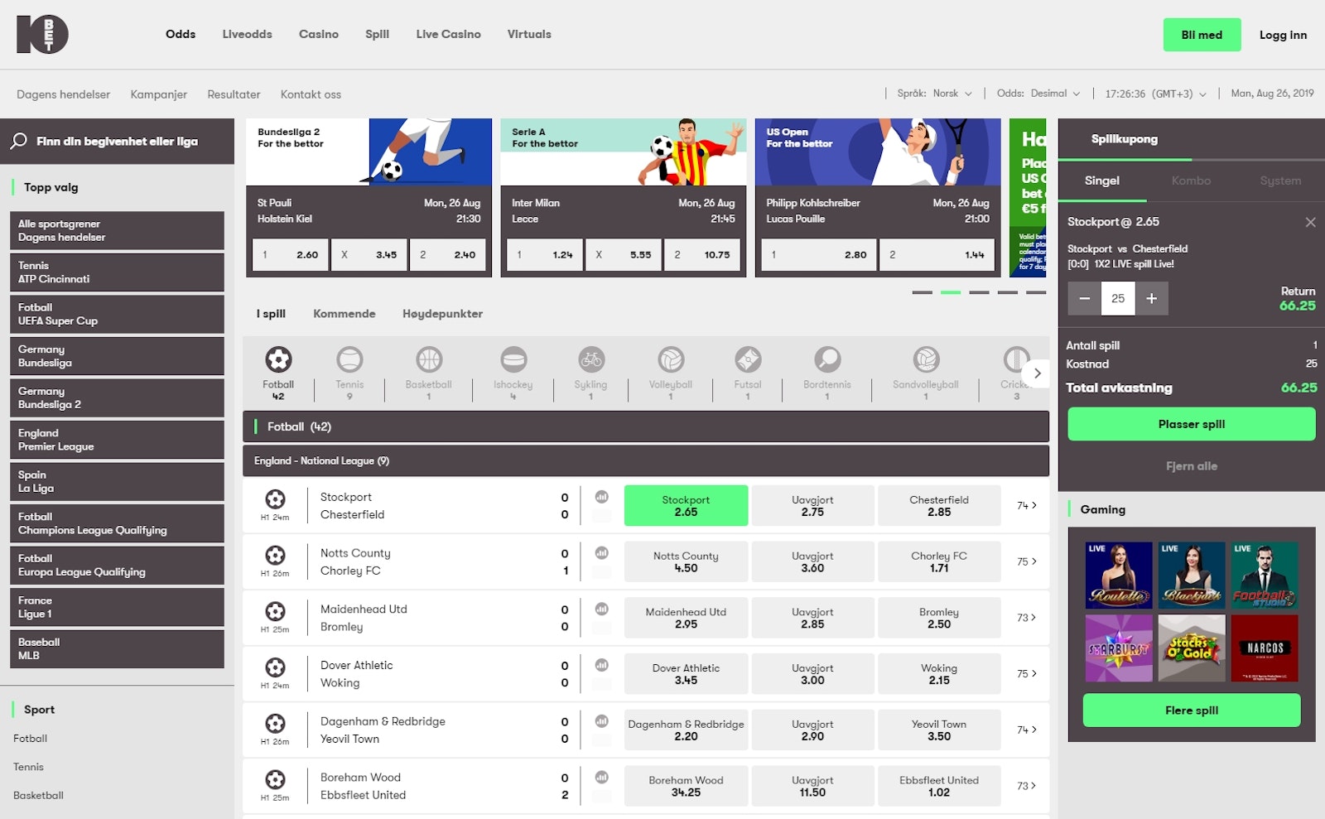Select the Ishockey sport icon

point(513,360)
